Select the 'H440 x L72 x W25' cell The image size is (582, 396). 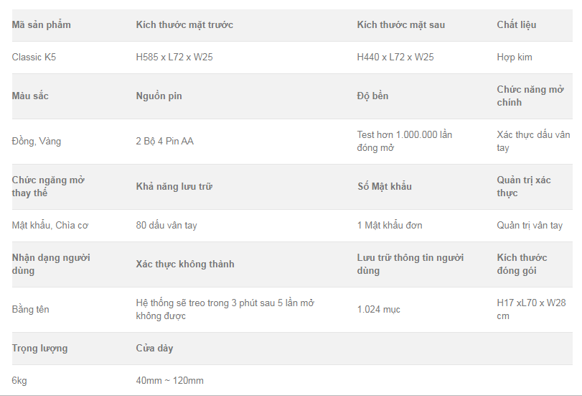pyautogui.click(x=395, y=57)
